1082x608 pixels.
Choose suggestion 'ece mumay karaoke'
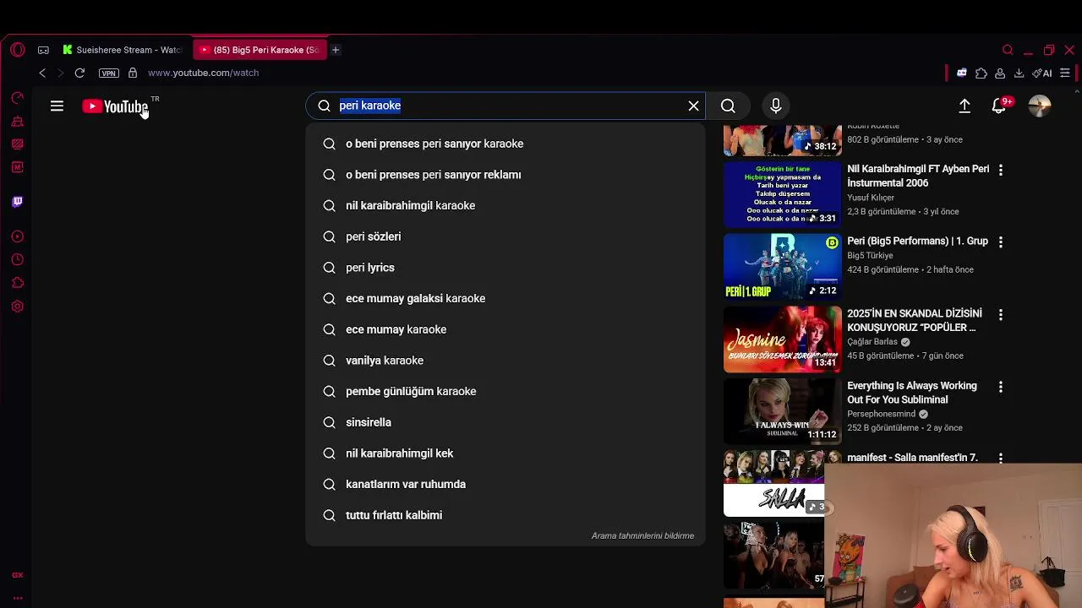click(x=505, y=329)
